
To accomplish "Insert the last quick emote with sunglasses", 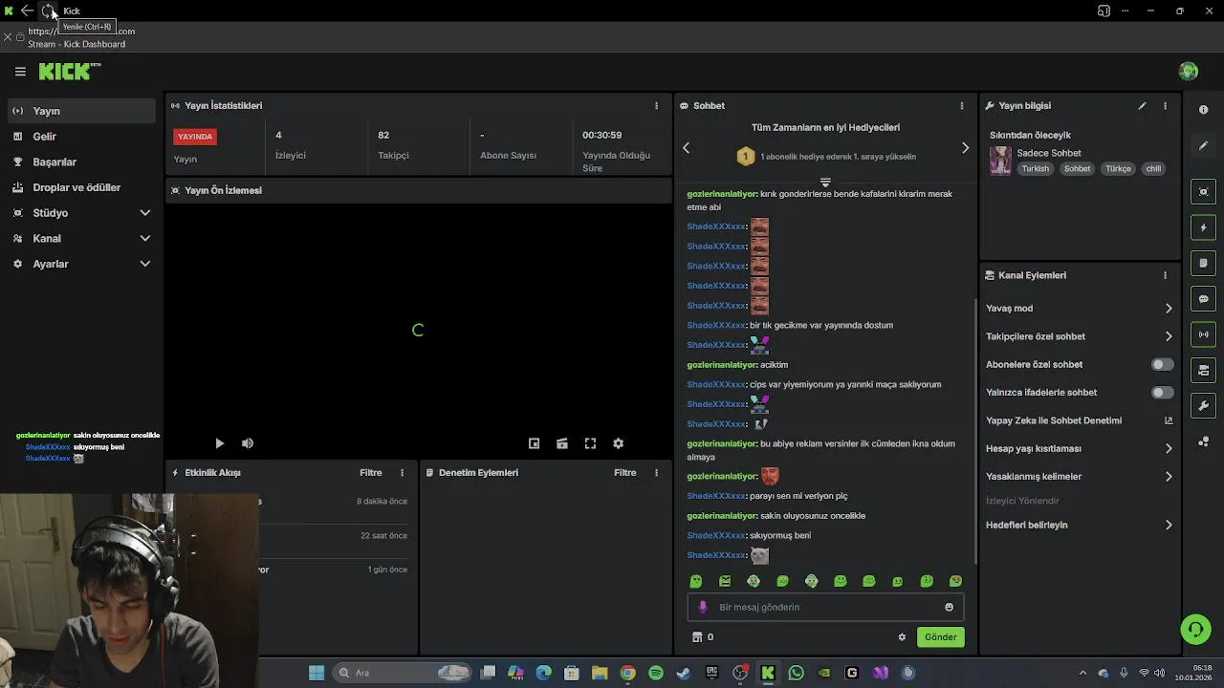I will click(955, 581).
